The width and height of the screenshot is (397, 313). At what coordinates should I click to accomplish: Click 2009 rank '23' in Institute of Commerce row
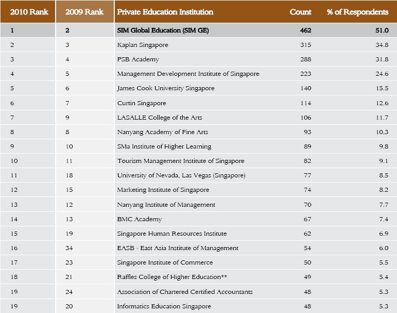(69, 262)
